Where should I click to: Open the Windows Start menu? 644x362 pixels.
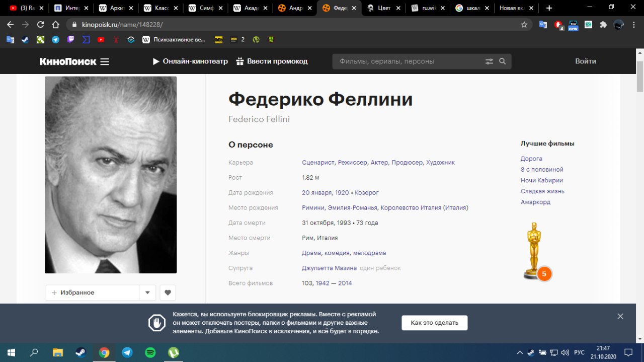coord(10,352)
